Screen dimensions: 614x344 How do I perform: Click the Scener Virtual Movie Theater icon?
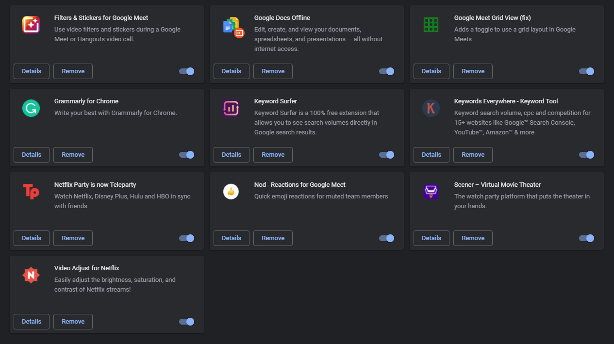click(x=431, y=192)
